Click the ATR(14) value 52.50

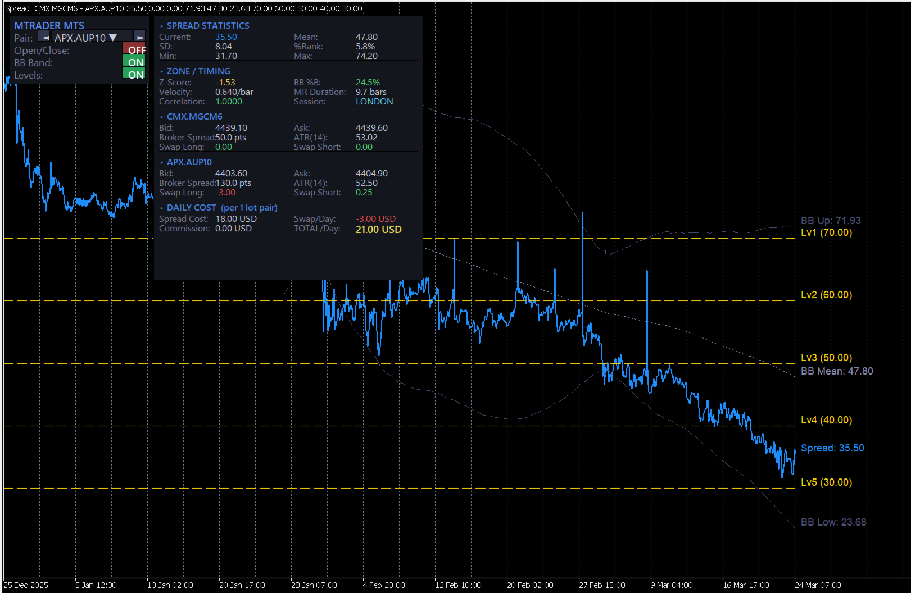pos(366,183)
